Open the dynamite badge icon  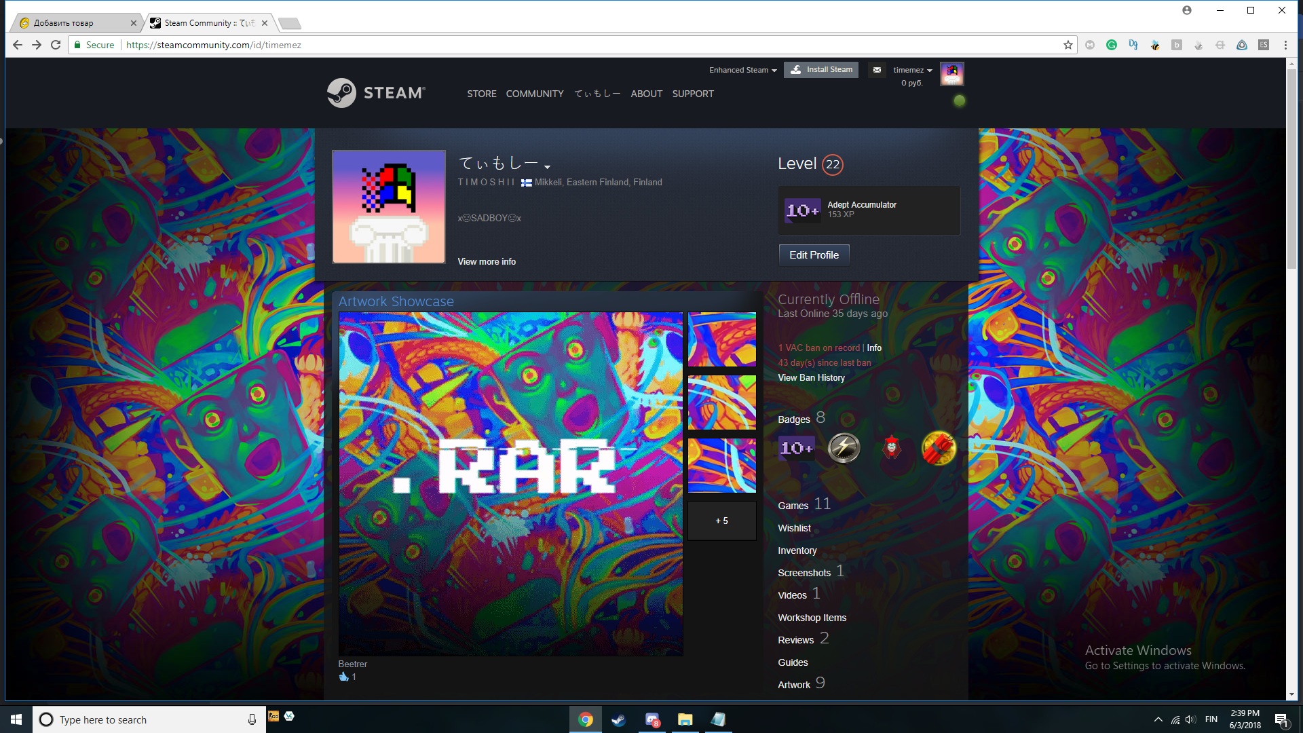coord(939,448)
